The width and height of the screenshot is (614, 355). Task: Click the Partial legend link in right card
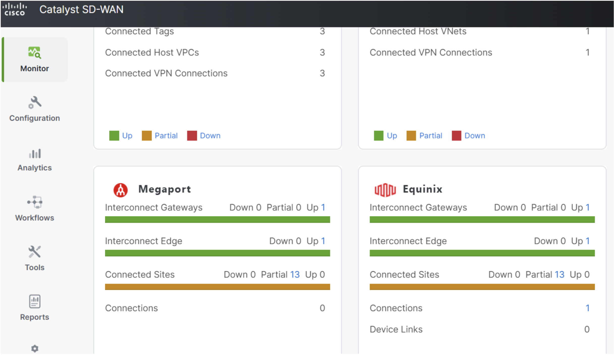click(x=431, y=136)
